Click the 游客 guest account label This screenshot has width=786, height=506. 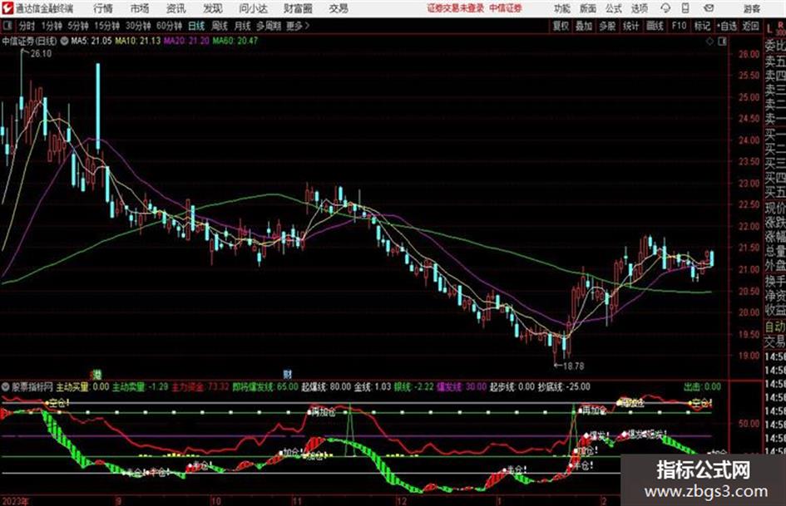(751, 8)
